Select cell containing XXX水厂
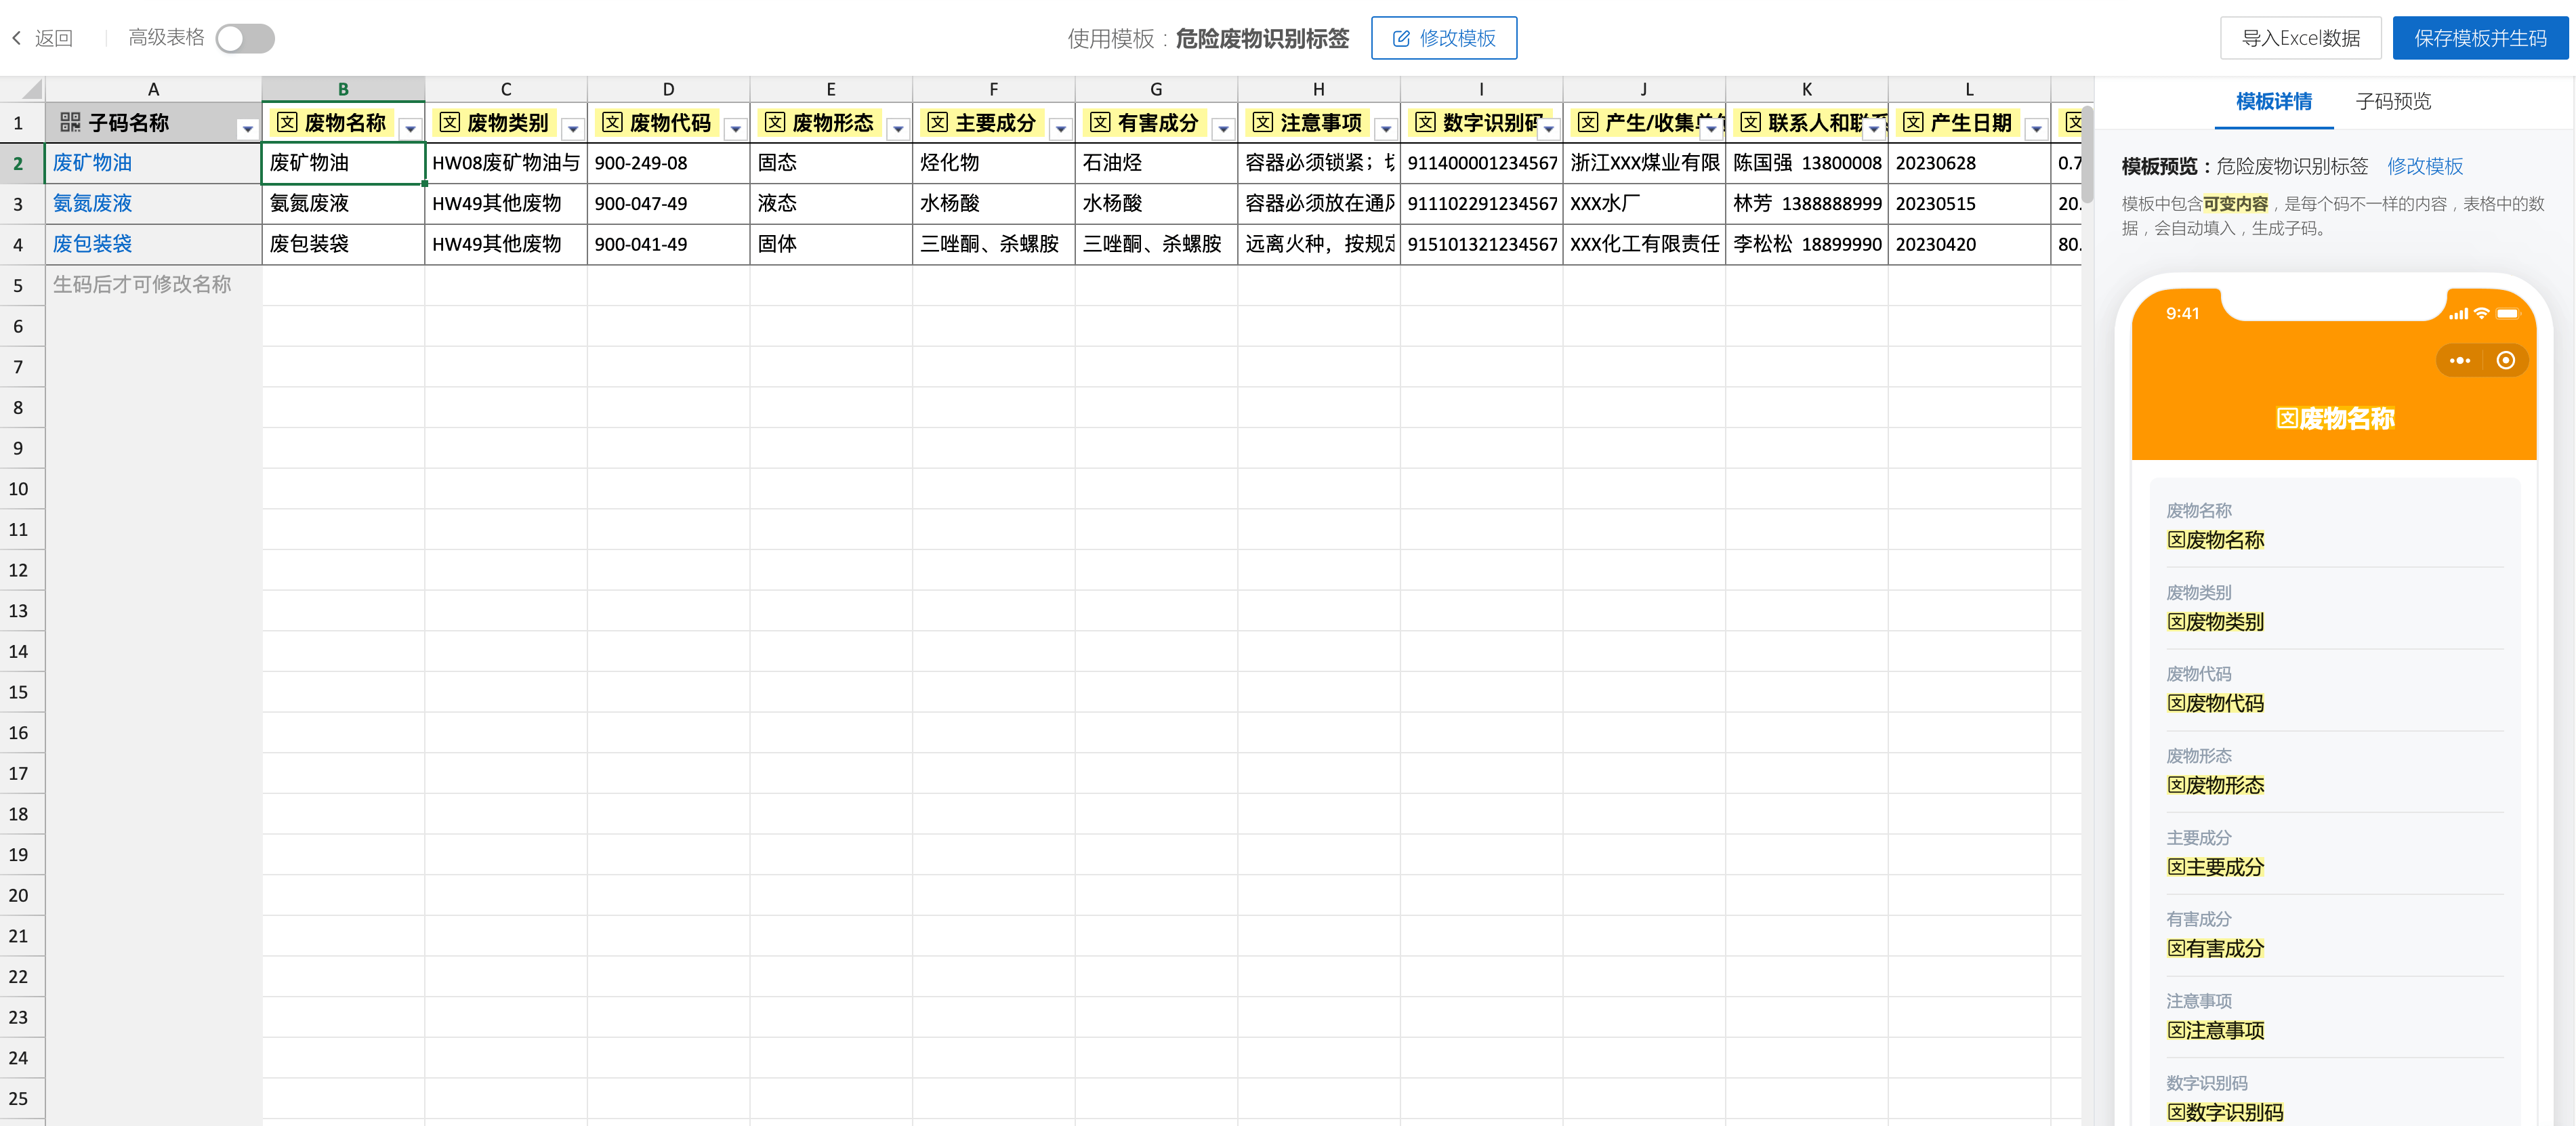This screenshot has height=1126, width=2576. point(1644,204)
